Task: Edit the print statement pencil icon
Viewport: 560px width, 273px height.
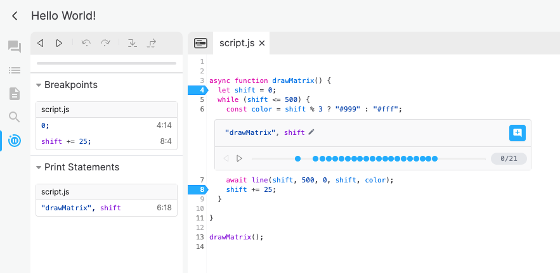Action: pos(311,132)
